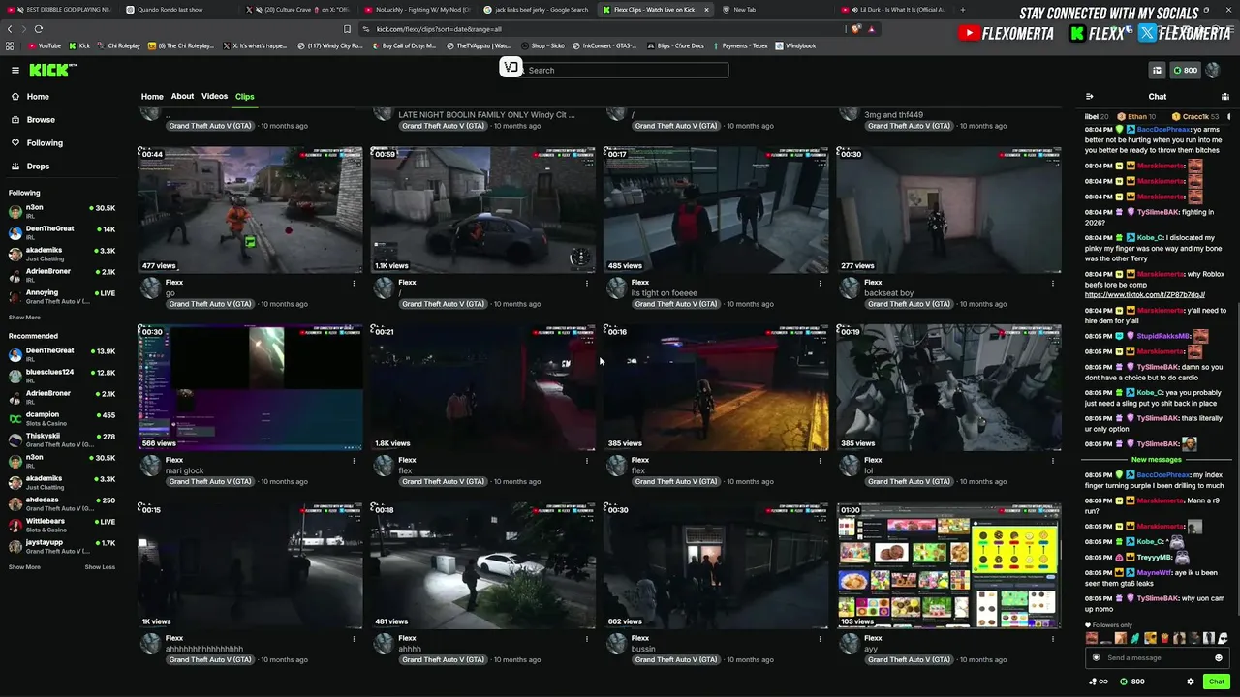Expand Recommended list with Show More
The image size is (1240, 697).
coord(24,567)
